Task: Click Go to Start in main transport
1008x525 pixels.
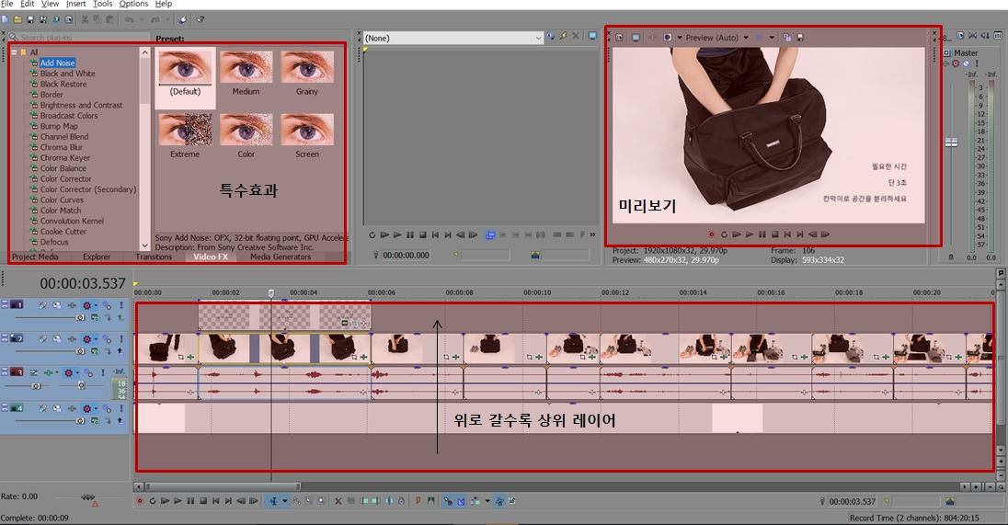Action: (x=216, y=501)
